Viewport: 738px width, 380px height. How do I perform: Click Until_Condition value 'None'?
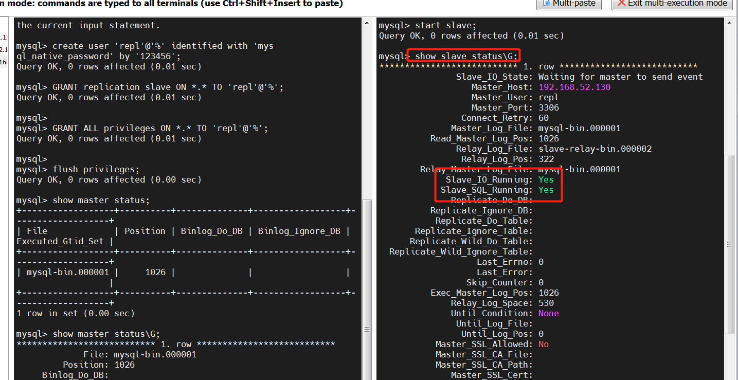[x=548, y=313]
